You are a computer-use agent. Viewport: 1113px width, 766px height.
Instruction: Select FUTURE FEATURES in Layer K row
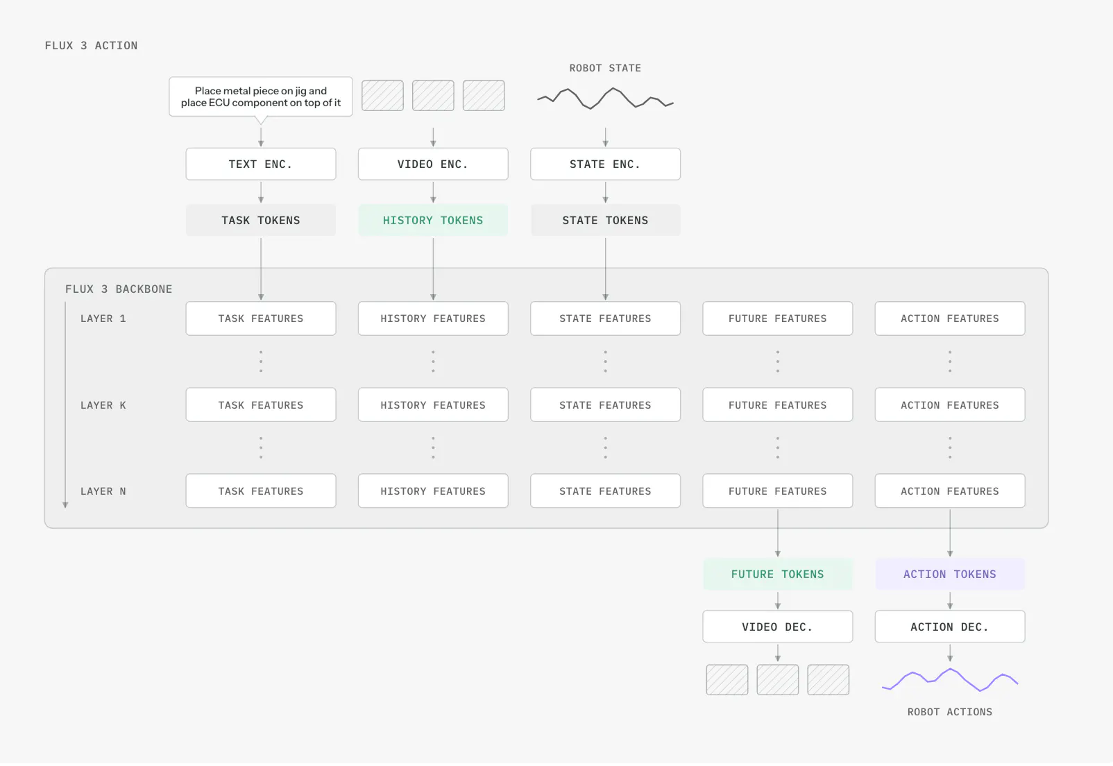click(778, 405)
